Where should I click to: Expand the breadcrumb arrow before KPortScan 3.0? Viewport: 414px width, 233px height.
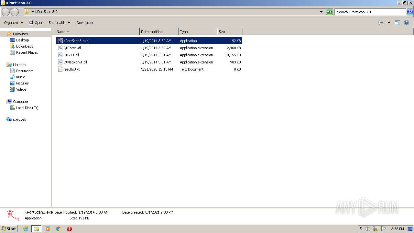(33, 12)
